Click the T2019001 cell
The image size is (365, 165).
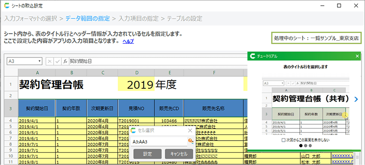click(136, 121)
